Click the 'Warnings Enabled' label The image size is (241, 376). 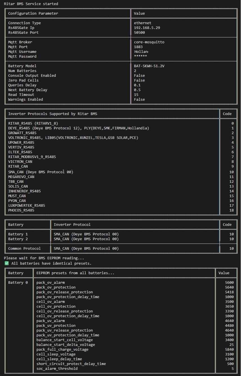[26, 100]
